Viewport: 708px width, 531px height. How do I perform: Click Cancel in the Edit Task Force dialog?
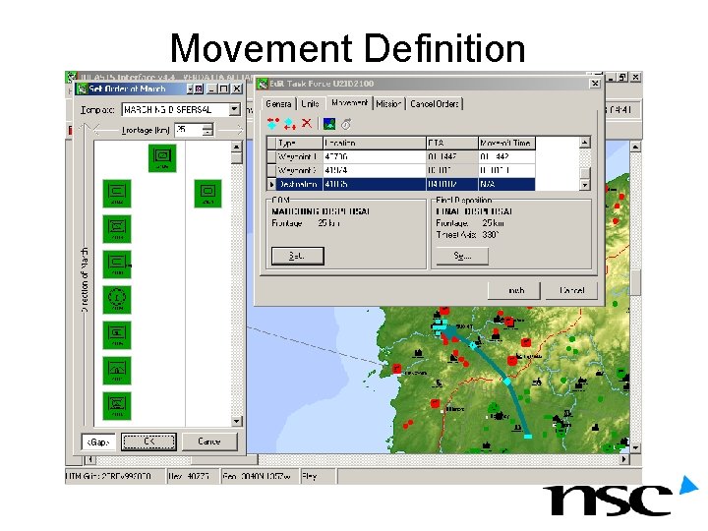(x=571, y=290)
